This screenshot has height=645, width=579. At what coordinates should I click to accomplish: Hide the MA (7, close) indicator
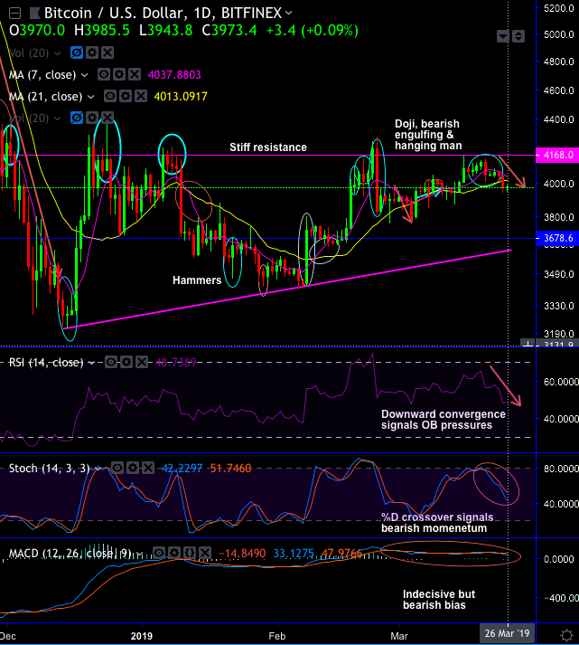(x=104, y=74)
